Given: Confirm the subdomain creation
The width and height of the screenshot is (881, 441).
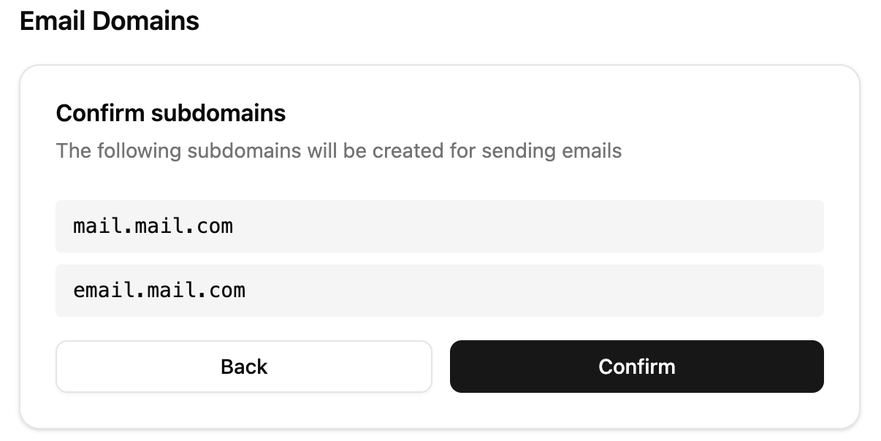Looking at the screenshot, I should (636, 367).
